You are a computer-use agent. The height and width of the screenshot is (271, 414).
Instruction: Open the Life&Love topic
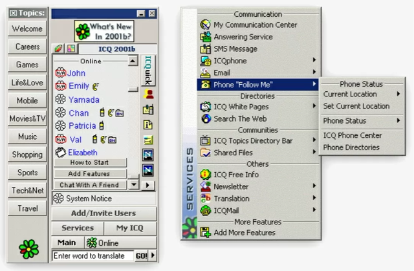click(x=27, y=83)
